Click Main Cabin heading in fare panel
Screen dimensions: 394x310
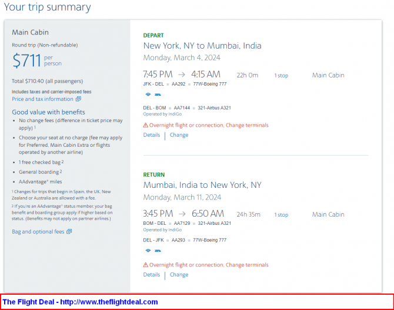31,32
